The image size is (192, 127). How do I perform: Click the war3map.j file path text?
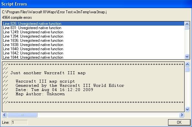pos(54,12)
